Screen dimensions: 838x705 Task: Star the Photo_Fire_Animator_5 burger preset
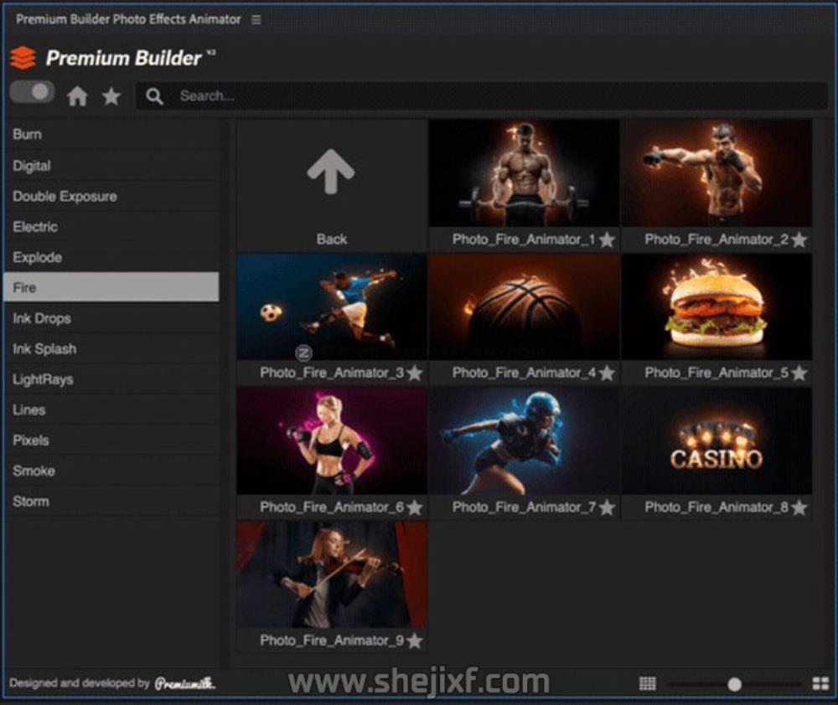(799, 373)
